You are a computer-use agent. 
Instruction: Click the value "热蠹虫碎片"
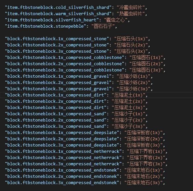131,14
